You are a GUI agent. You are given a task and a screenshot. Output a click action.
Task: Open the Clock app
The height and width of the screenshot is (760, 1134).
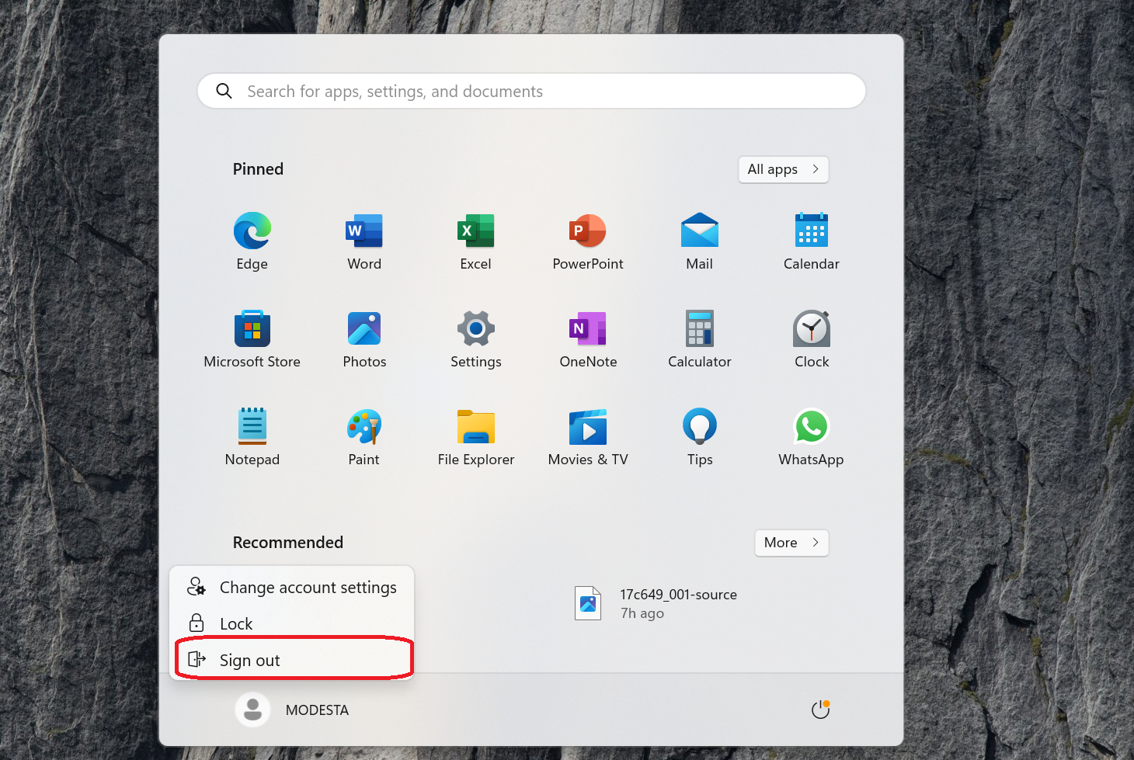(x=811, y=338)
